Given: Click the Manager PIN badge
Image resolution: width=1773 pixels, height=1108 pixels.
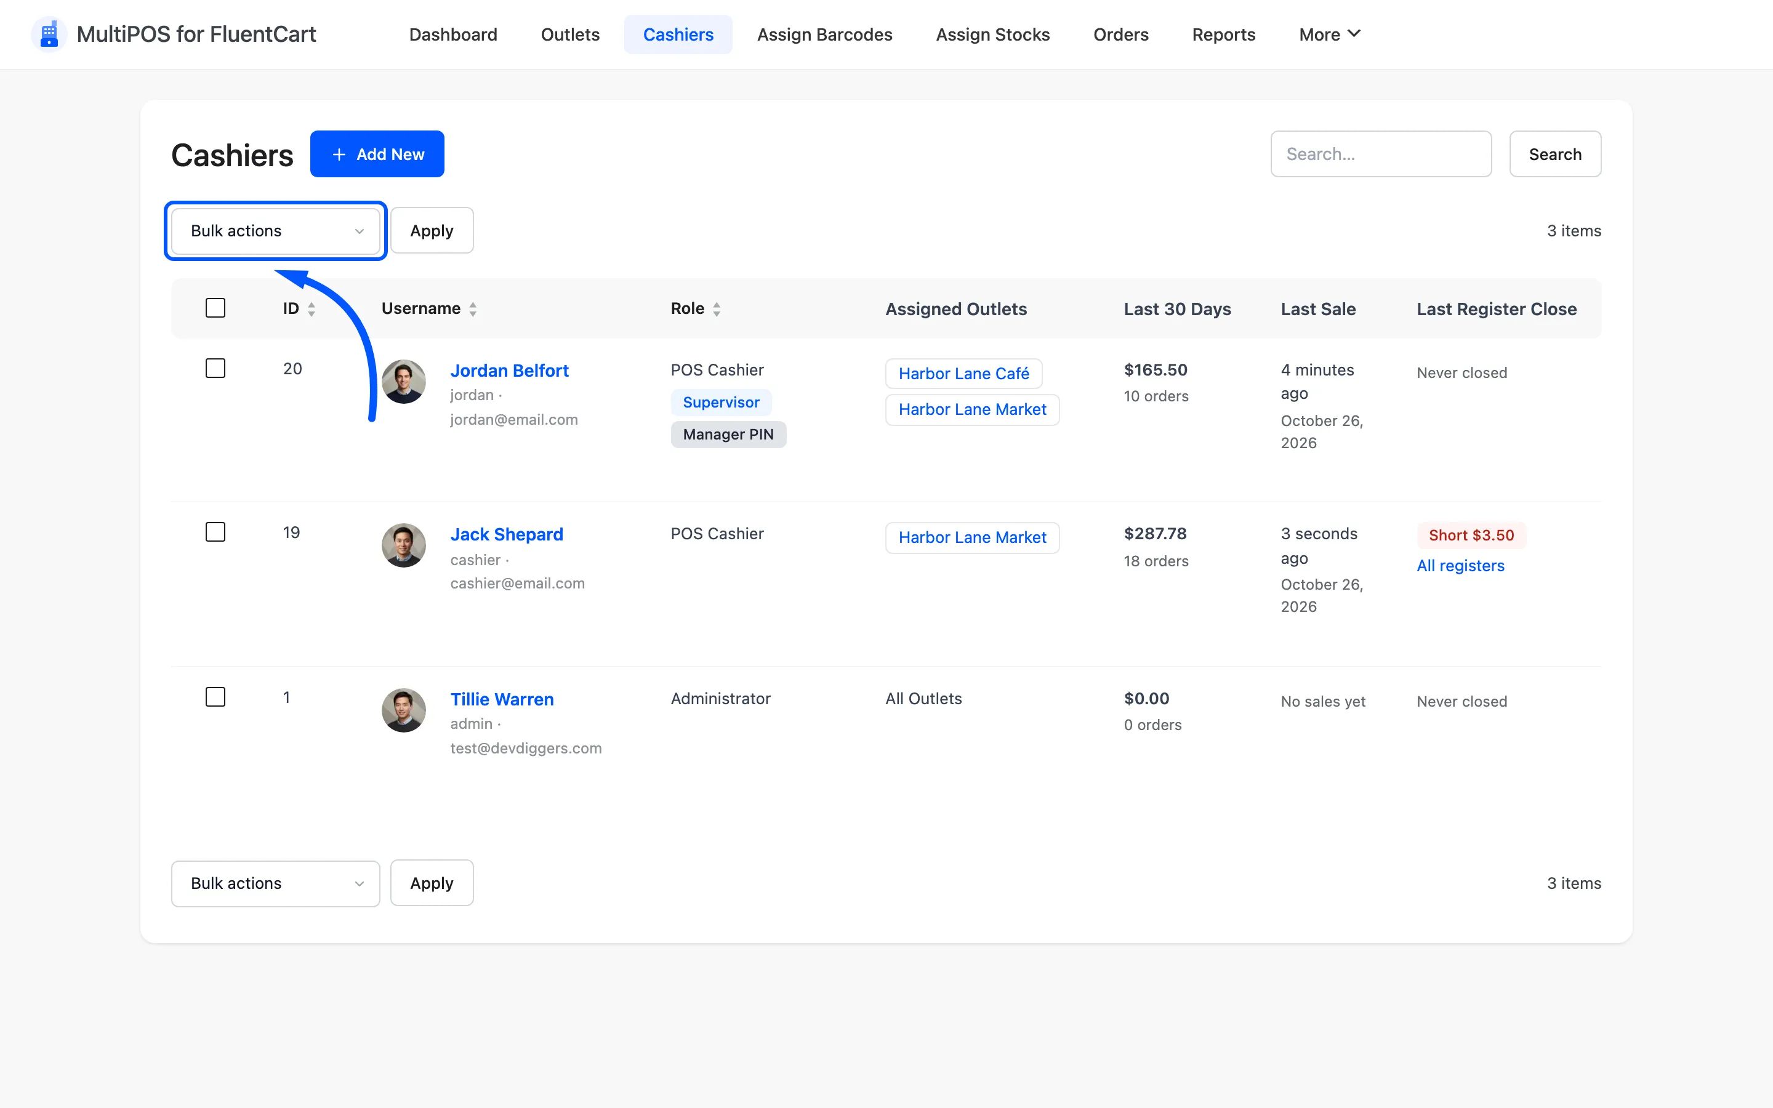Looking at the screenshot, I should [x=728, y=435].
